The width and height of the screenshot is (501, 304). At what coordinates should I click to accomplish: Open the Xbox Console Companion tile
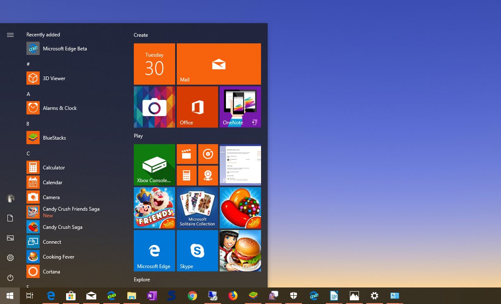(154, 165)
